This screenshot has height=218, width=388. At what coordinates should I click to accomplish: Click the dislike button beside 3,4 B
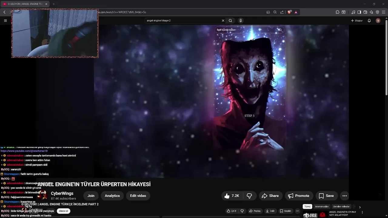tap(242, 211)
